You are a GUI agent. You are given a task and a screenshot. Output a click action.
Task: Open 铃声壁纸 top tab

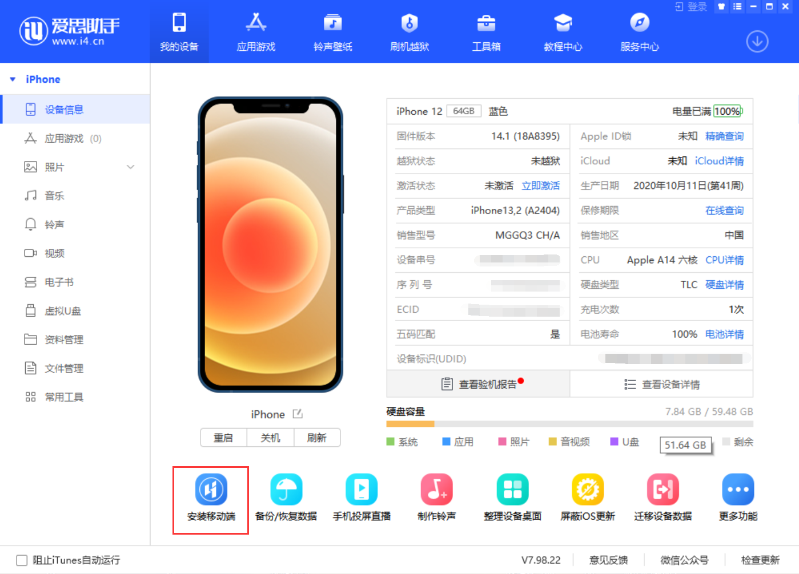click(x=333, y=32)
